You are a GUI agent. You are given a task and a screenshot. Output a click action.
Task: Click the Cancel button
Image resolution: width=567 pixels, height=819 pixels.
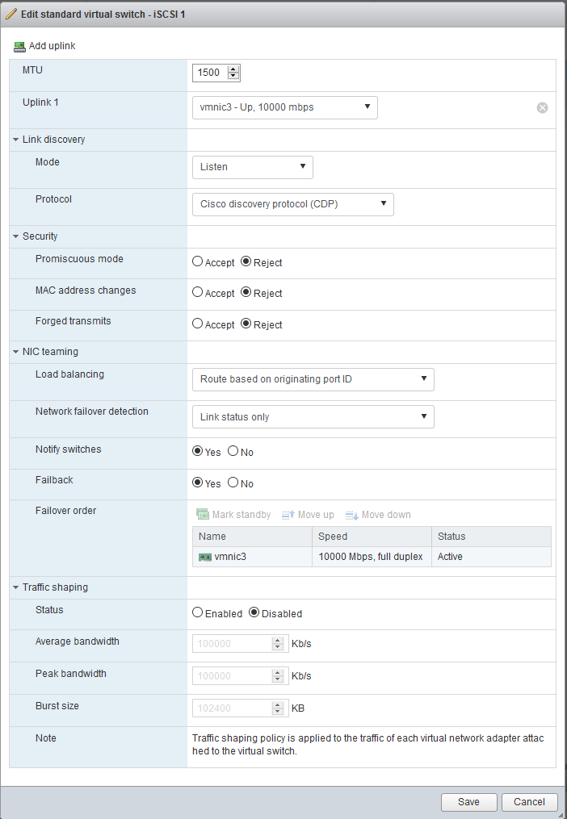[529, 802]
